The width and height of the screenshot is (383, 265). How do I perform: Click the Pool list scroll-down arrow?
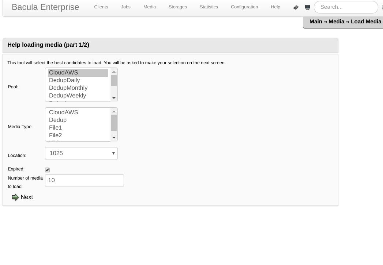tap(114, 98)
